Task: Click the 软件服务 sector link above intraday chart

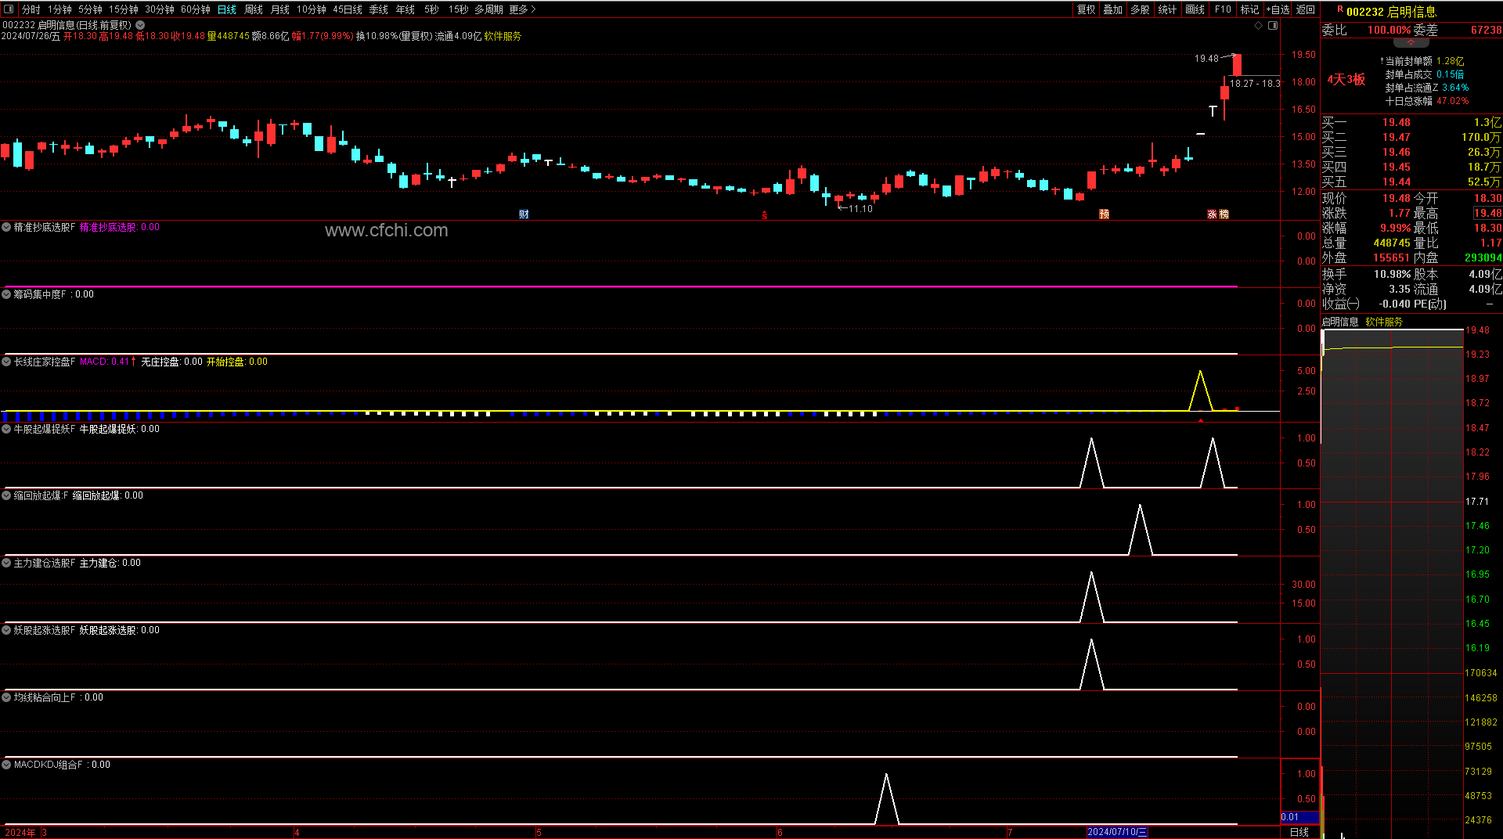Action: tap(1384, 322)
